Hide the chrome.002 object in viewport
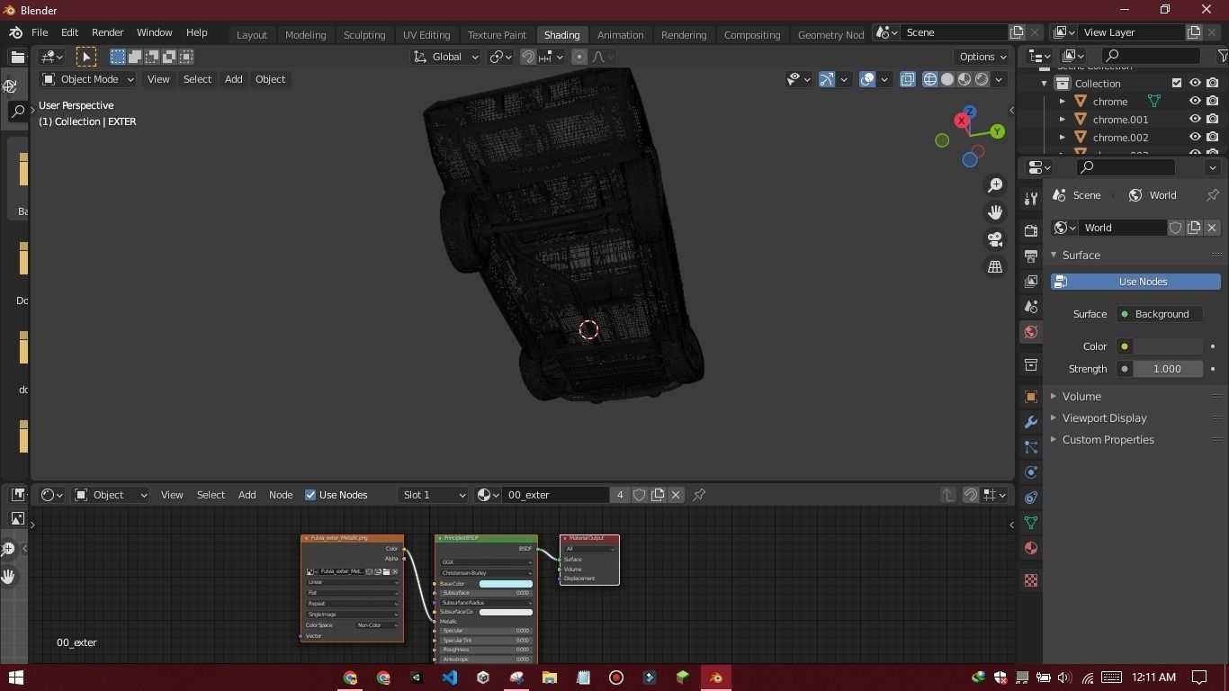 [x=1195, y=138]
